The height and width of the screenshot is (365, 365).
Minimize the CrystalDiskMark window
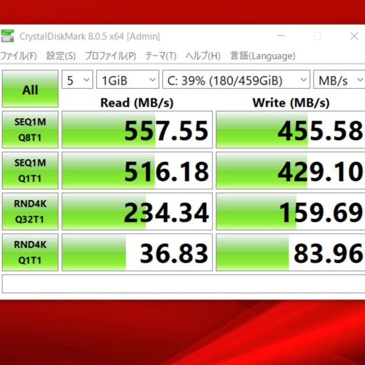pyautogui.click(x=280, y=36)
